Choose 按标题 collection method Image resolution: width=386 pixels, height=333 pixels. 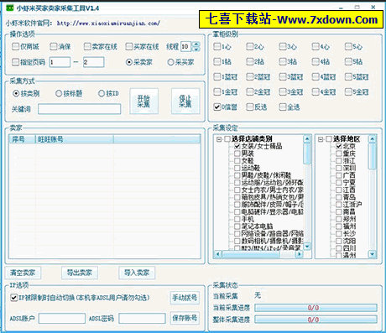coord(59,93)
